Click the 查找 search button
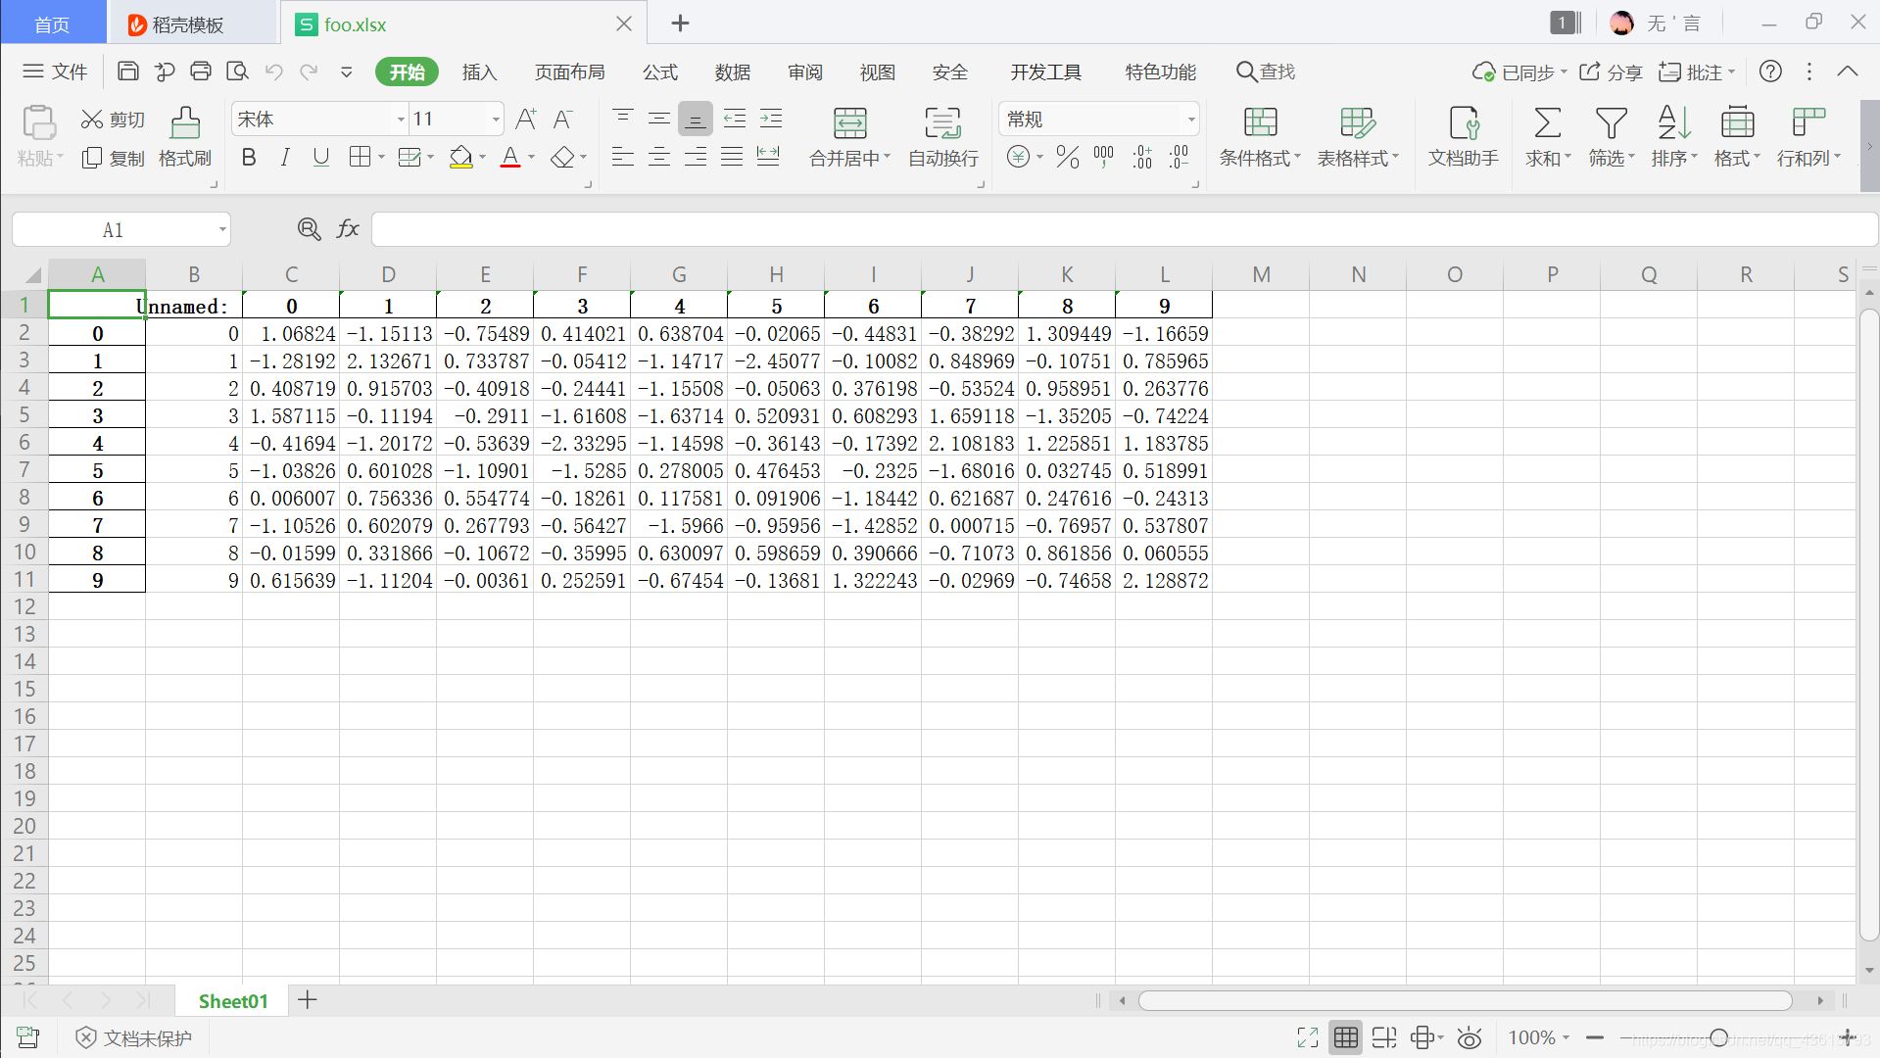The width and height of the screenshot is (1880, 1058). 1266,72
